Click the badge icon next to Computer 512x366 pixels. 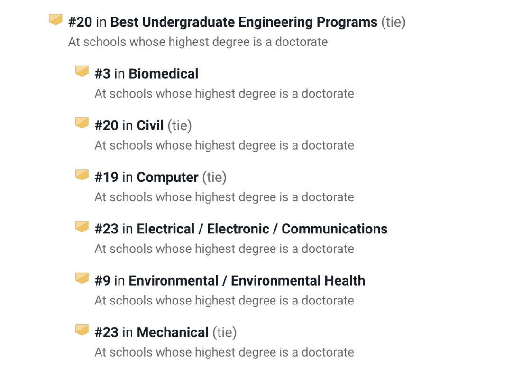pos(82,175)
